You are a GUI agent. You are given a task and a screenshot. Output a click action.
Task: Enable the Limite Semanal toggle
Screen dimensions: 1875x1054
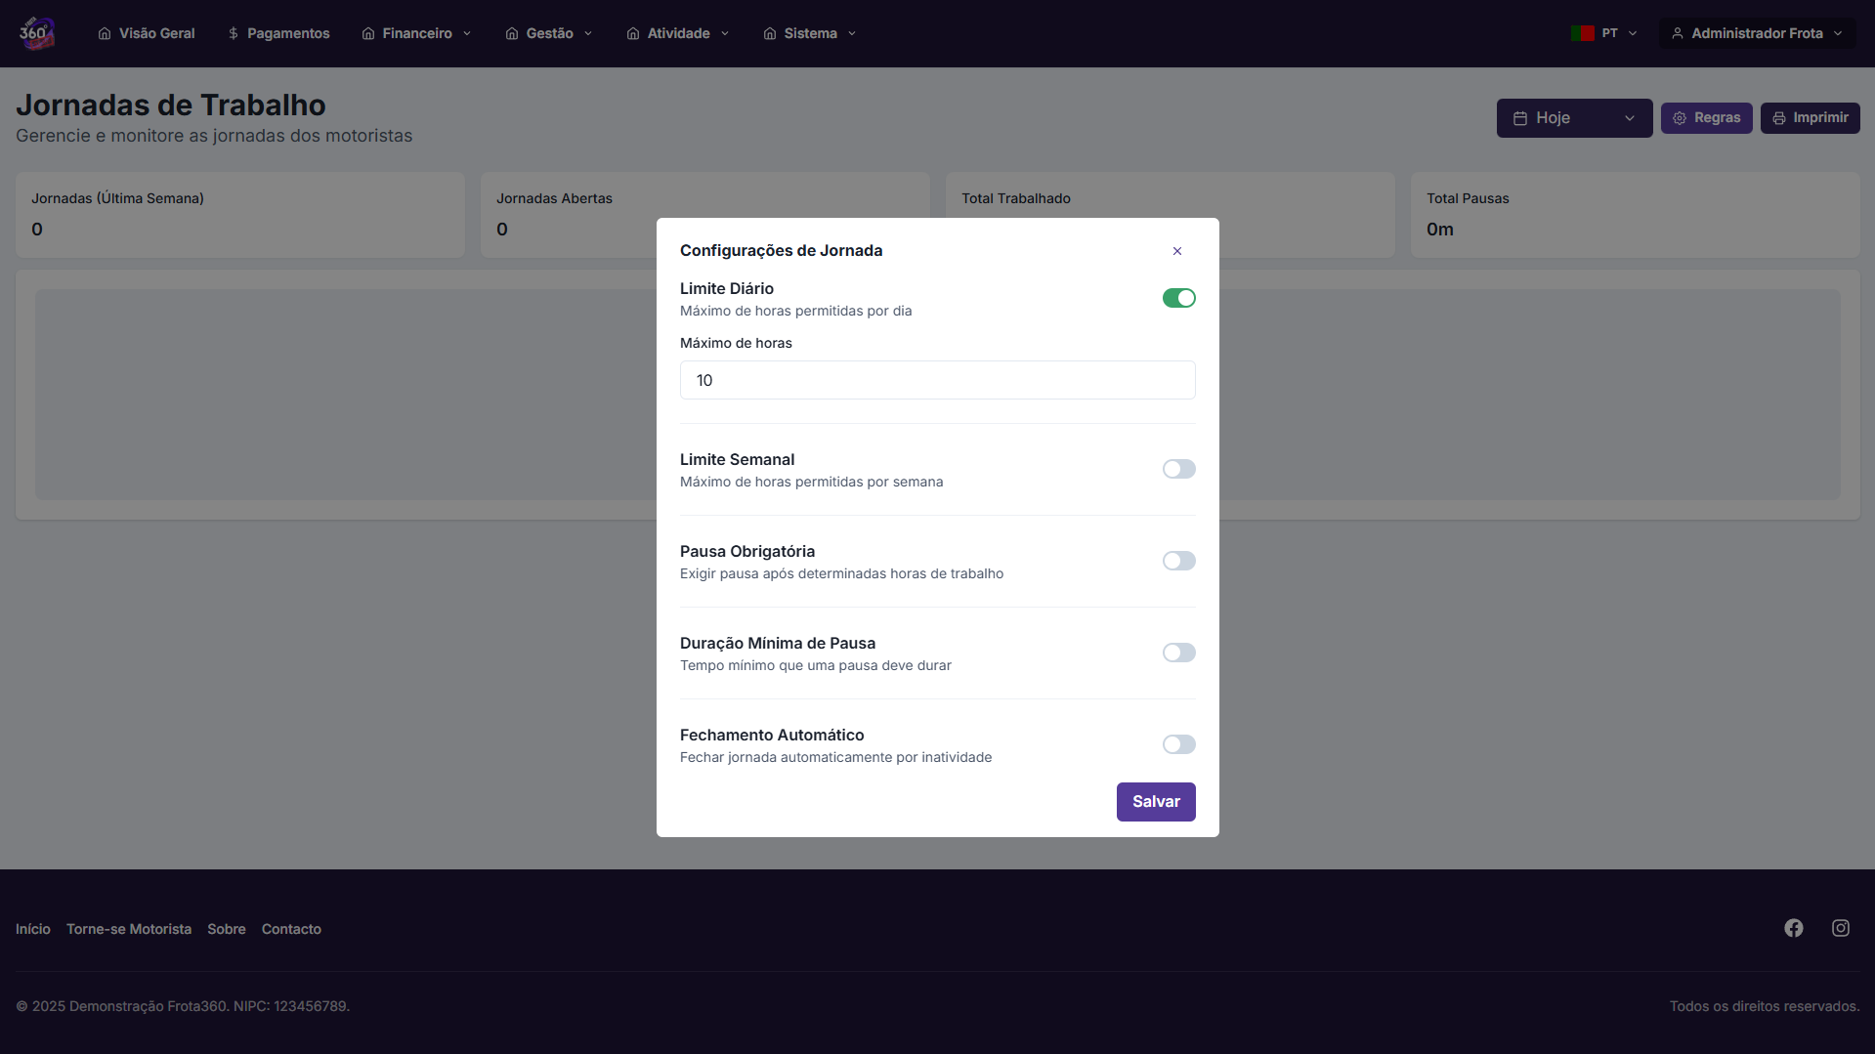(x=1178, y=469)
